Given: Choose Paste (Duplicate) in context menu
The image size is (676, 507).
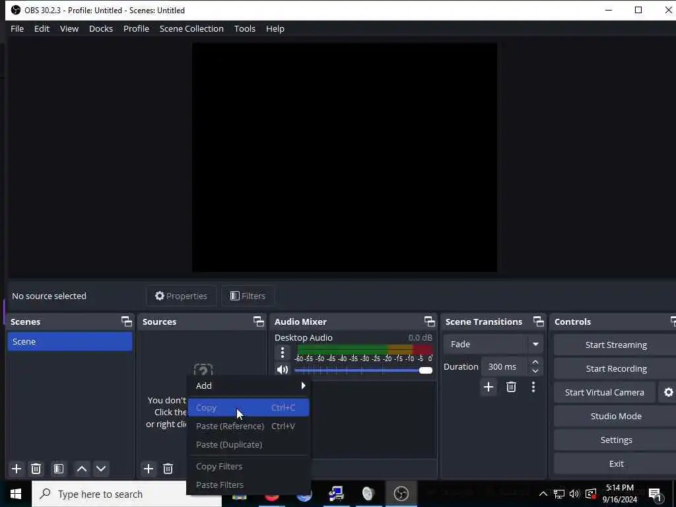Looking at the screenshot, I should click(x=248, y=444).
